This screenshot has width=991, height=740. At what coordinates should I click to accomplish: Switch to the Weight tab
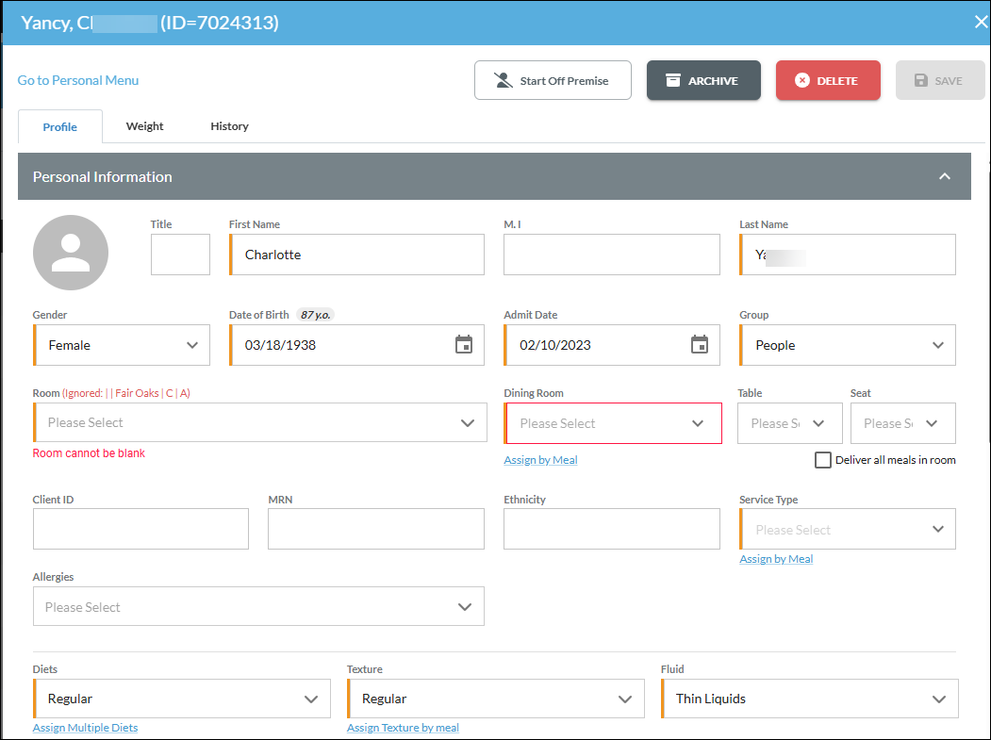(x=144, y=126)
